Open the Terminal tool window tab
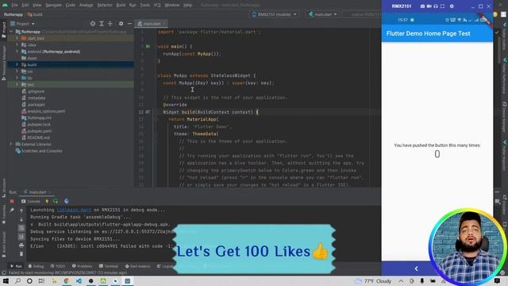Viewport: 508px width, 286px height. click(109, 266)
